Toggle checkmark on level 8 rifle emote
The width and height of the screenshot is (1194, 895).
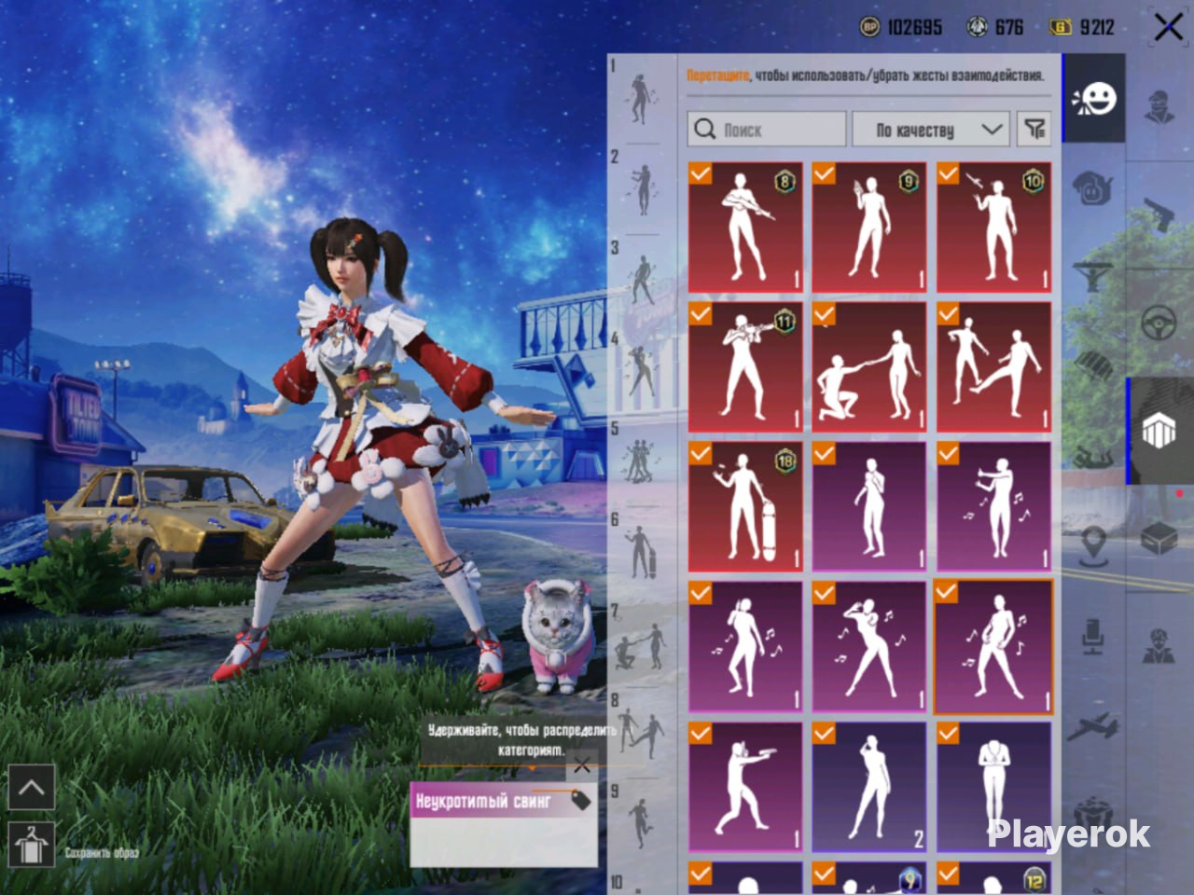[701, 173]
